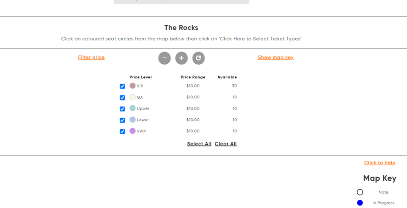Click the Note legend label
407x208 pixels.
click(383, 192)
